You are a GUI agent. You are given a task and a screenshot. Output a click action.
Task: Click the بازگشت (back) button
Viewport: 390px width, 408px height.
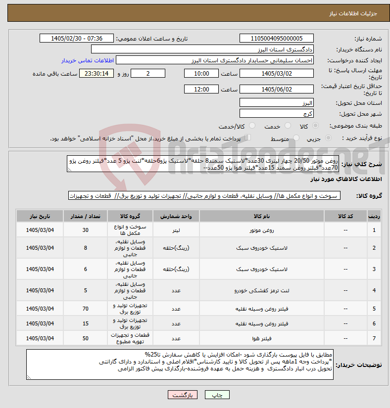(183, 395)
